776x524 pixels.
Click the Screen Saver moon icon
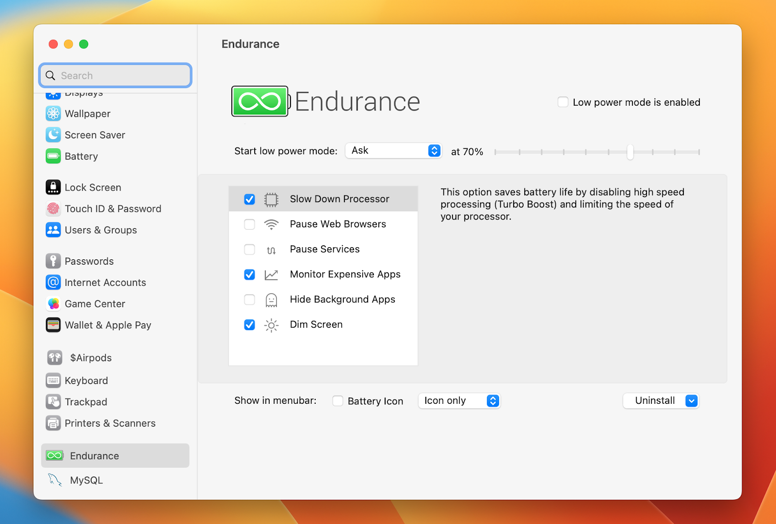[x=53, y=135]
